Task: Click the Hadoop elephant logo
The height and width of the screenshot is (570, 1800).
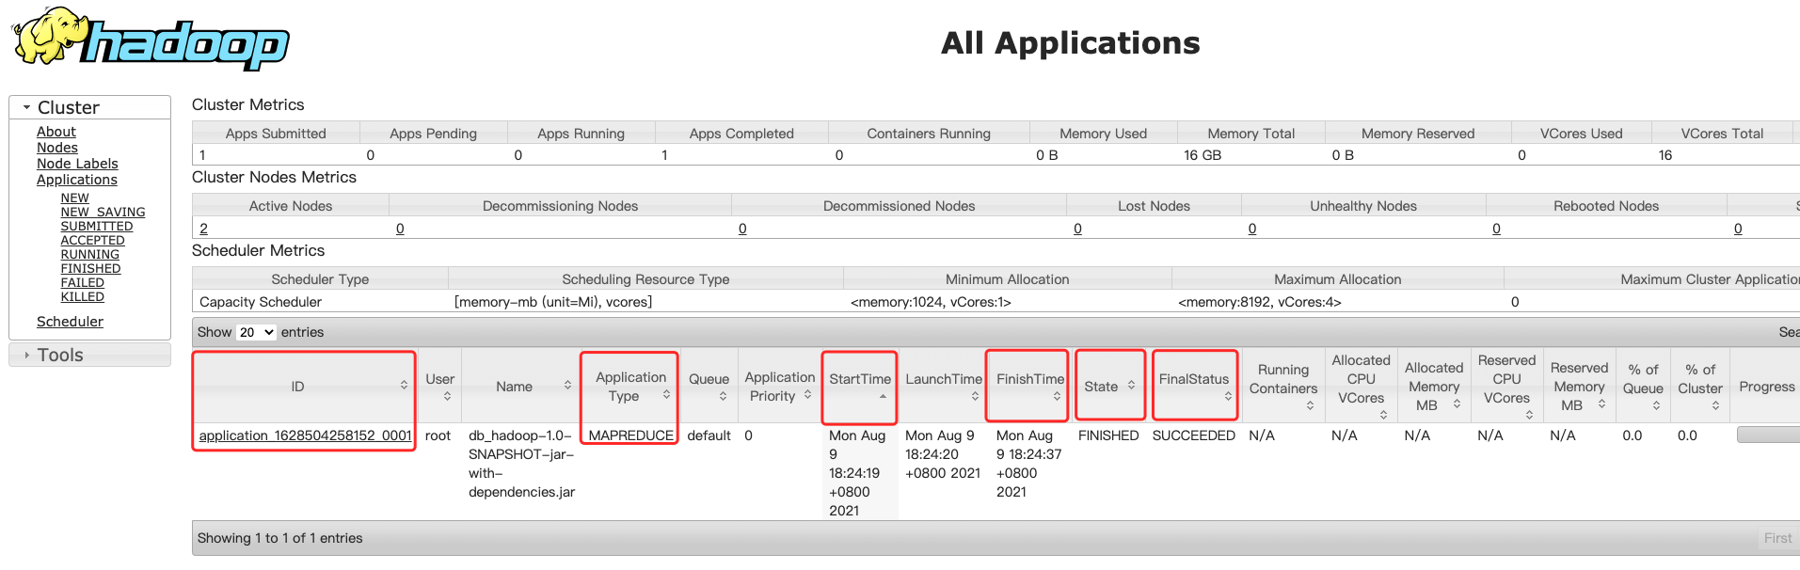Action: point(151,40)
